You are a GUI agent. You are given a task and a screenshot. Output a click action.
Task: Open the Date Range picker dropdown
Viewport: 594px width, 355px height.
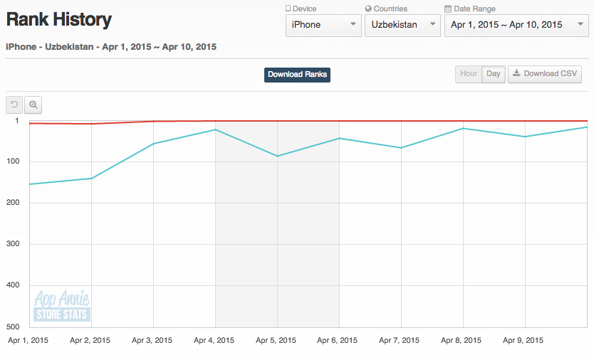pos(516,25)
